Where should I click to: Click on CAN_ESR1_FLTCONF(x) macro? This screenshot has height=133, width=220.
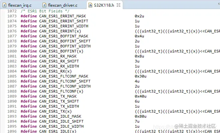(61, 91)
